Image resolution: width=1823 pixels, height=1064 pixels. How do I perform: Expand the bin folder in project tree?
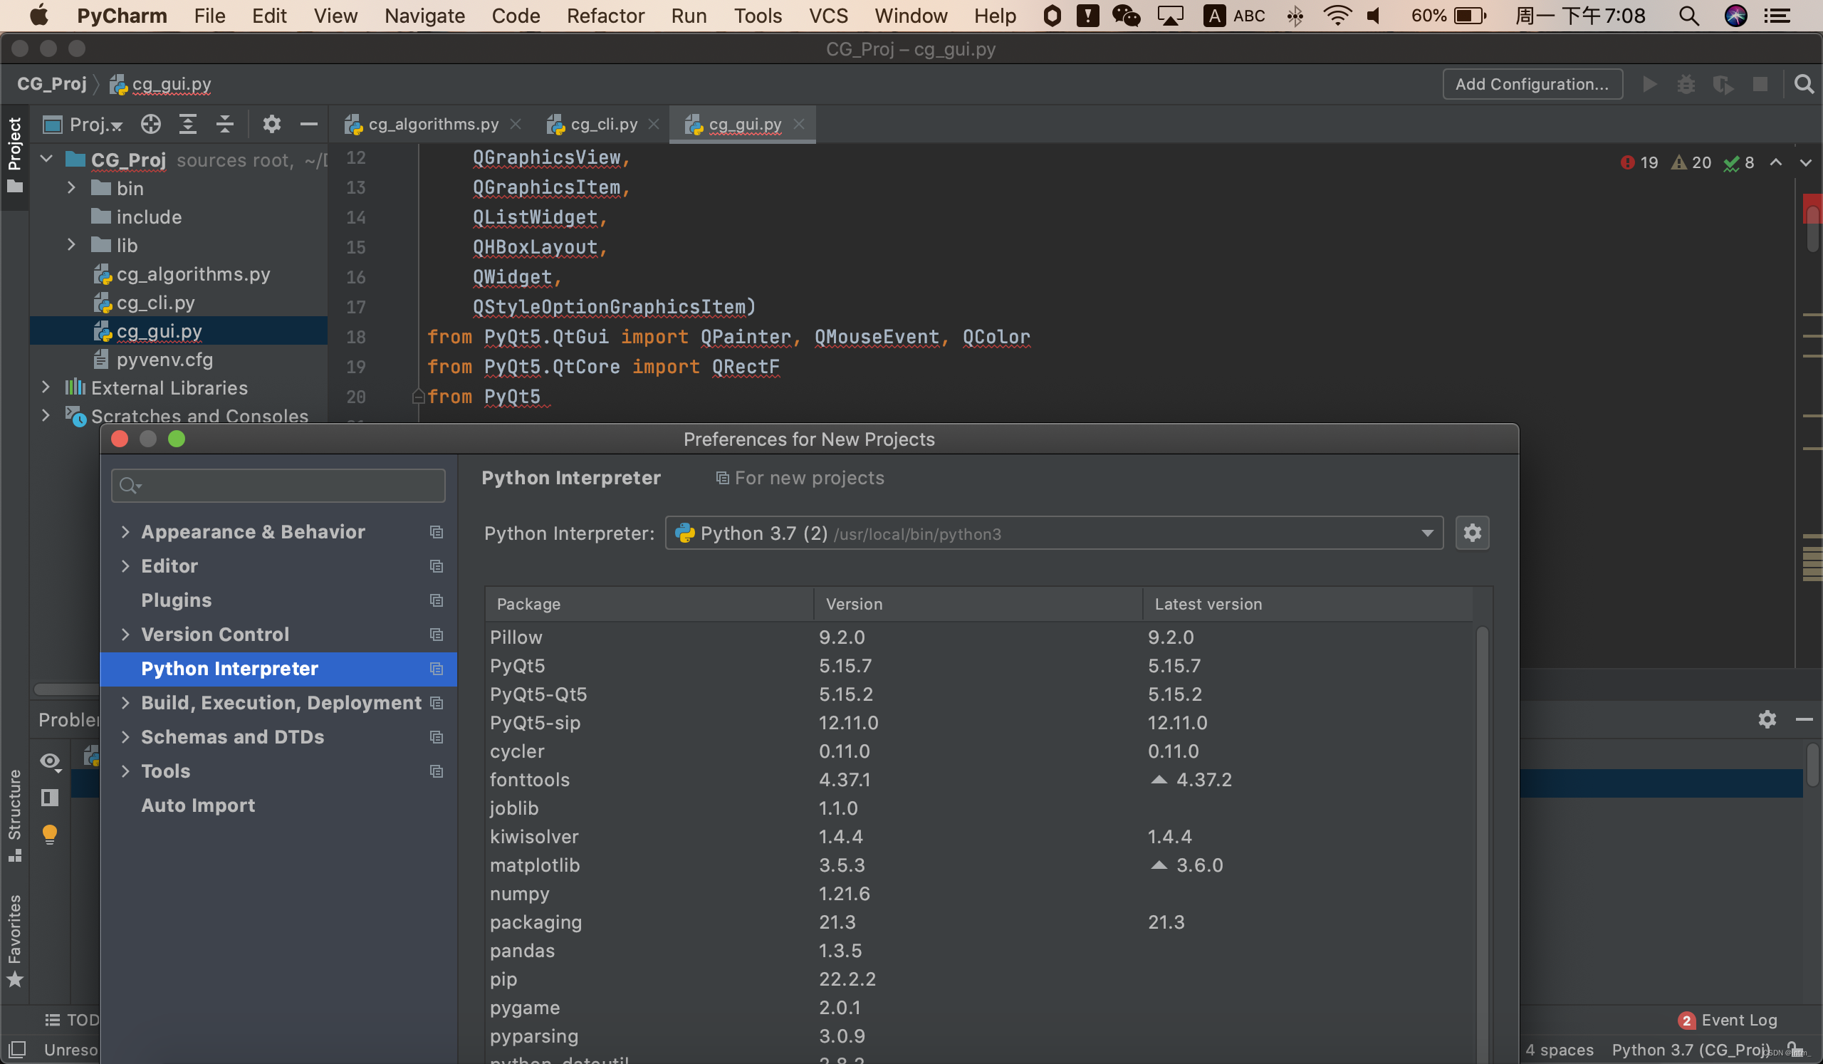(71, 188)
